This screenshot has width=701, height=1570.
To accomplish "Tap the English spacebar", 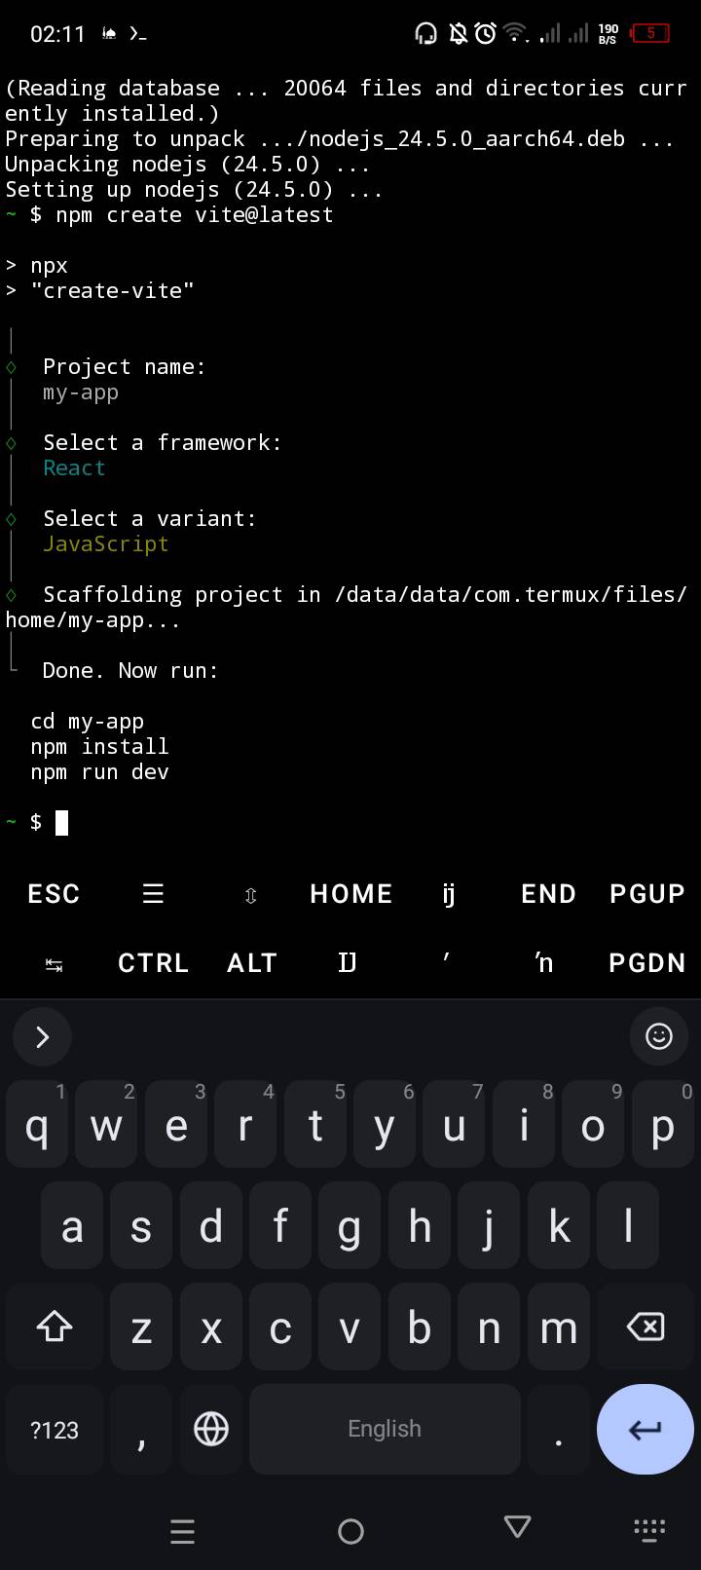I will 385,1429.
